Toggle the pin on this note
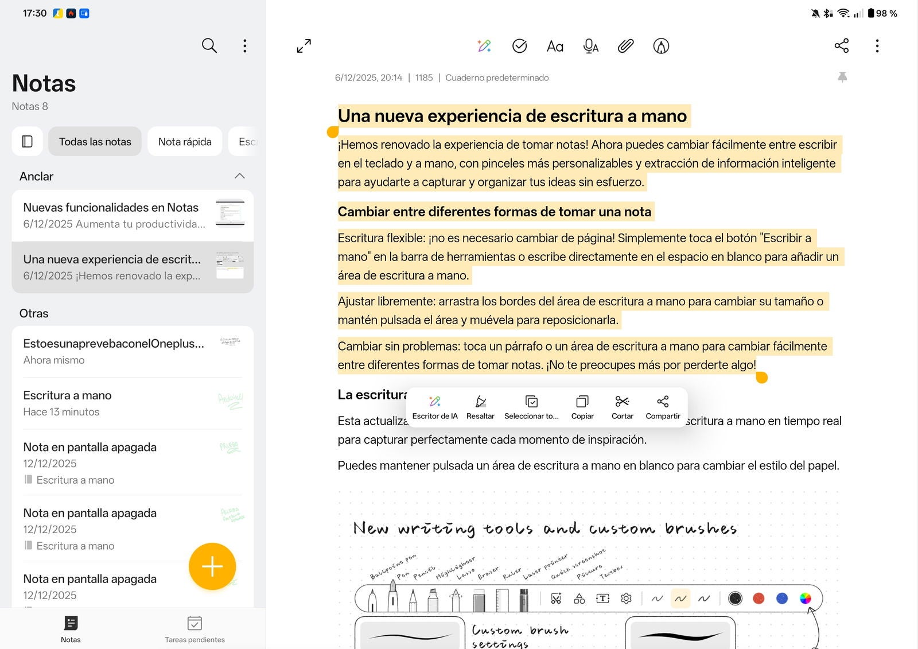918x649 pixels. (x=842, y=77)
